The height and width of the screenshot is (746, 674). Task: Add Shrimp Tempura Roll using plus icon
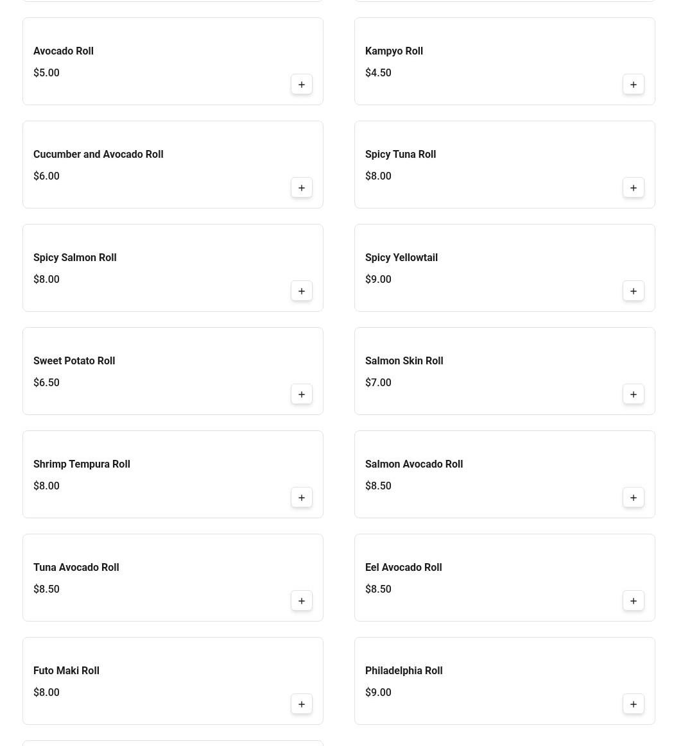pos(302,498)
